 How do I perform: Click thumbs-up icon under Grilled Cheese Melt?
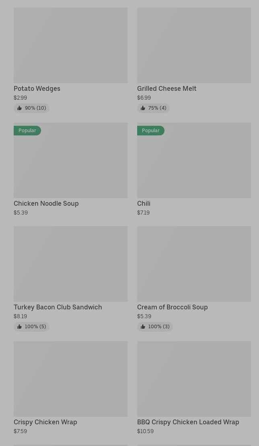click(x=143, y=108)
